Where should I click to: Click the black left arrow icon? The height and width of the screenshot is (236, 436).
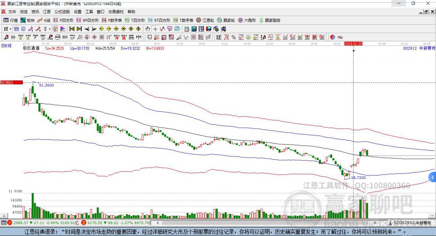[x=87, y=29]
